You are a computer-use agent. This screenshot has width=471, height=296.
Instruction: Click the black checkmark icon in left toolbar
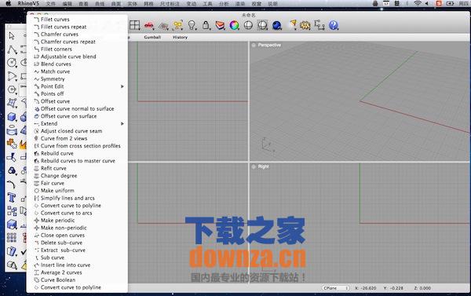click(x=24, y=251)
